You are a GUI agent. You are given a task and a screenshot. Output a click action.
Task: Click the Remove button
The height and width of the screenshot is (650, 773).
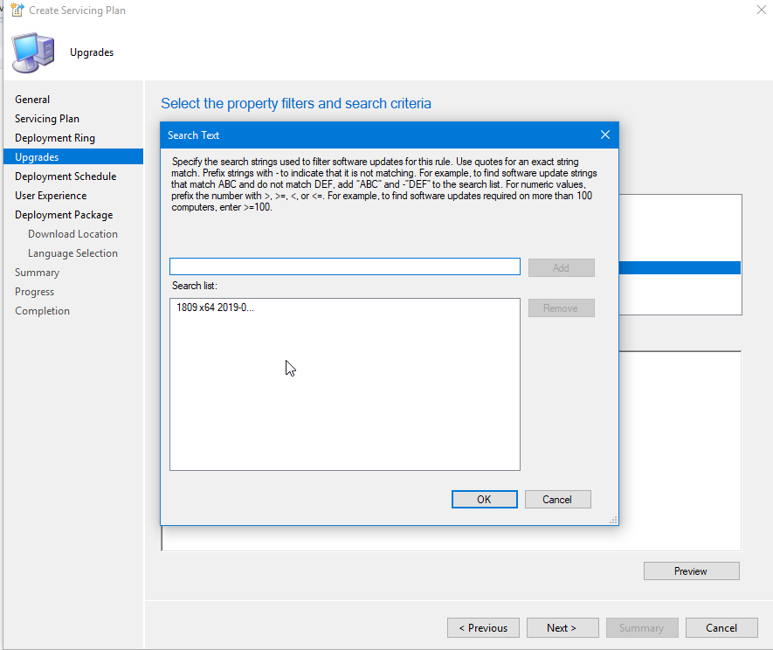[561, 308]
